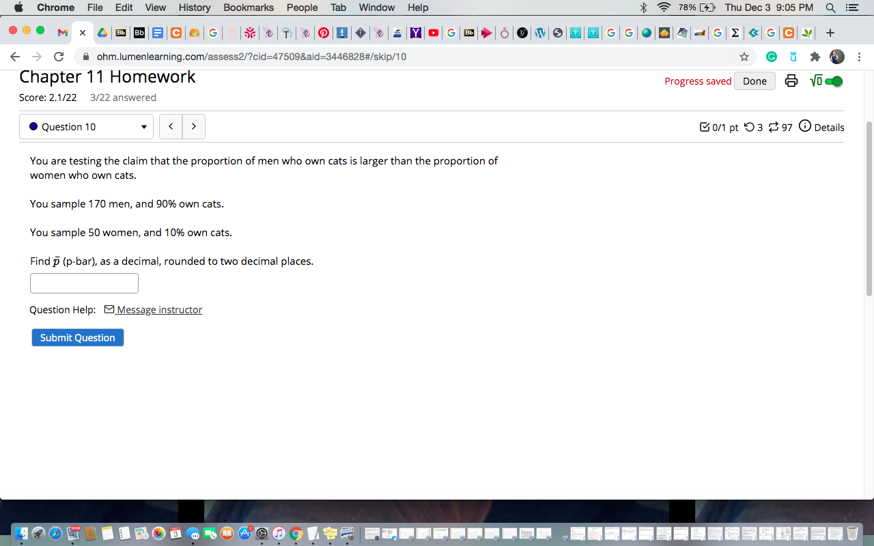The image size is (874, 546).
Task: Print the homework using the printer icon
Action: coord(791,81)
